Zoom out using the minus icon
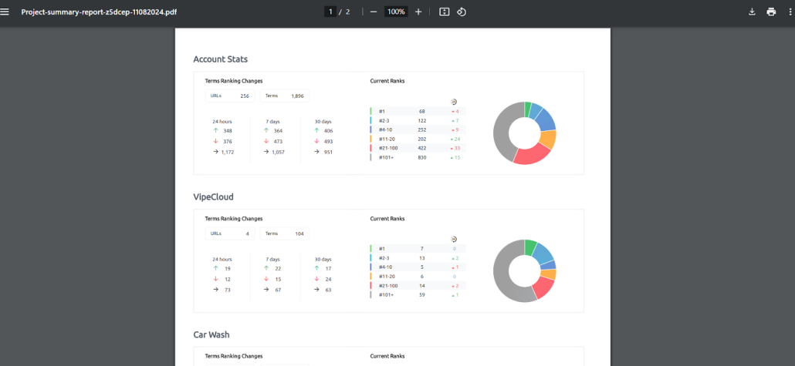The image size is (795, 366). pos(374,12)
